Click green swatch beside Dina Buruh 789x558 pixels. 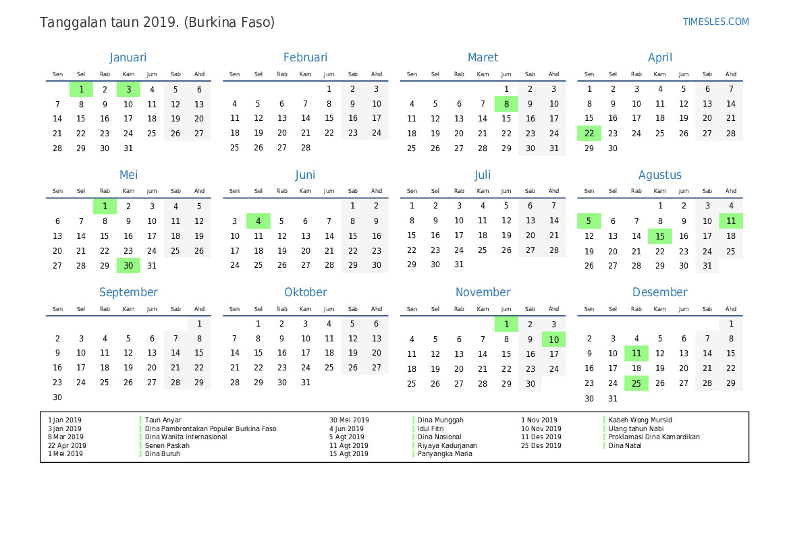[141, 454]
